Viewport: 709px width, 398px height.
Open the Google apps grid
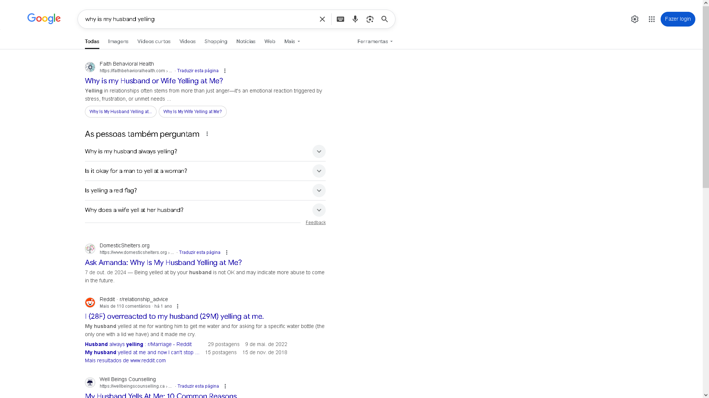click(x=652, y=19)
